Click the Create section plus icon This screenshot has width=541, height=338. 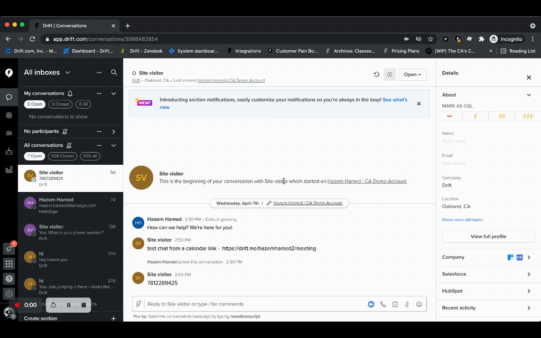[x=113, y=318]
